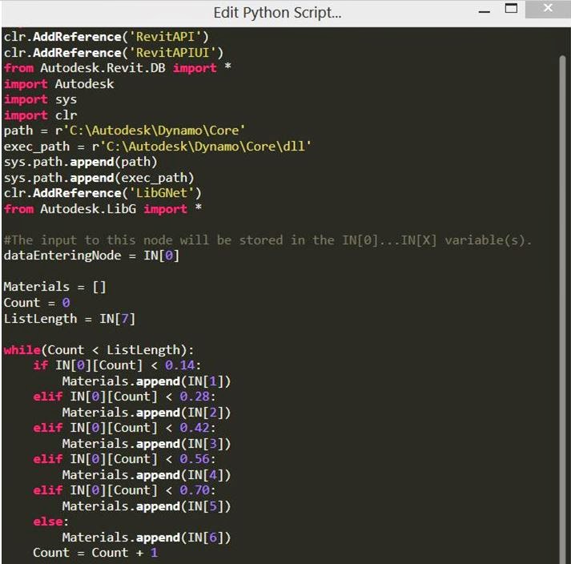Click the line ListLength = IN[7]
Screen dimensions: 571x564
70,319
